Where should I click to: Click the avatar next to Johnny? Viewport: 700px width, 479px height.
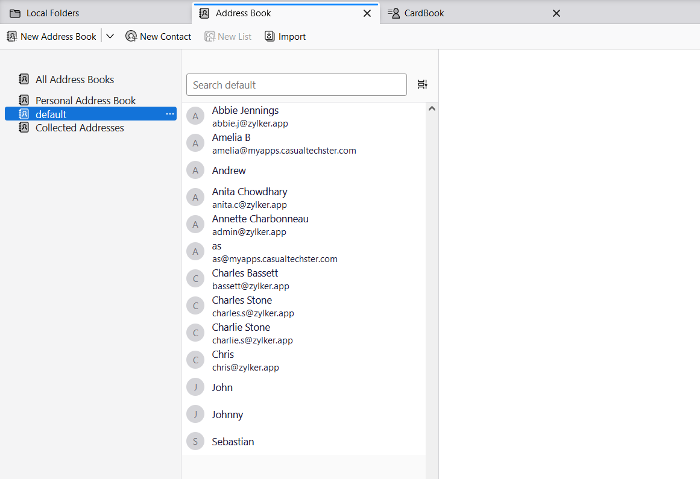coord(195,415)
